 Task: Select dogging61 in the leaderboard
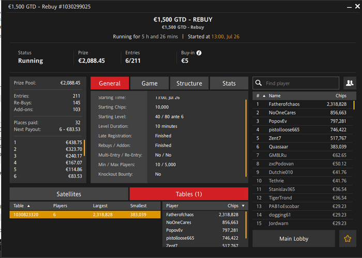coord(303,215)
